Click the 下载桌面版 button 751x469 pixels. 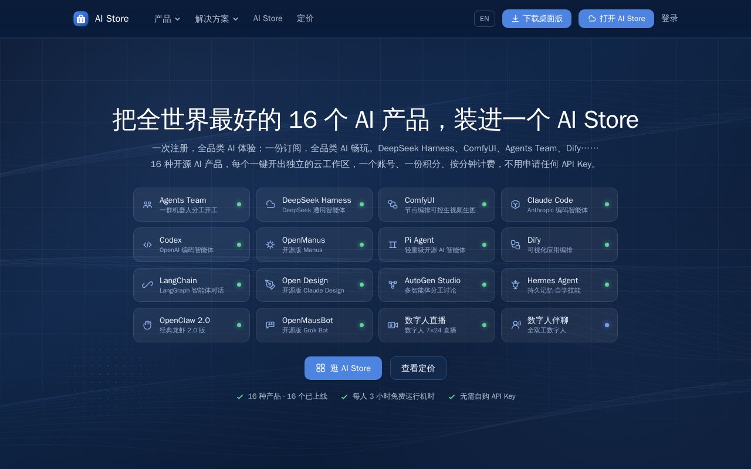pyautogui.click(x=537, y=19)
